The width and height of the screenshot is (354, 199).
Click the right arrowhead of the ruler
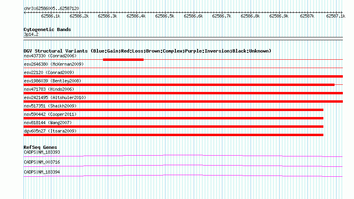pyautogui.click(x=341, y=12)
